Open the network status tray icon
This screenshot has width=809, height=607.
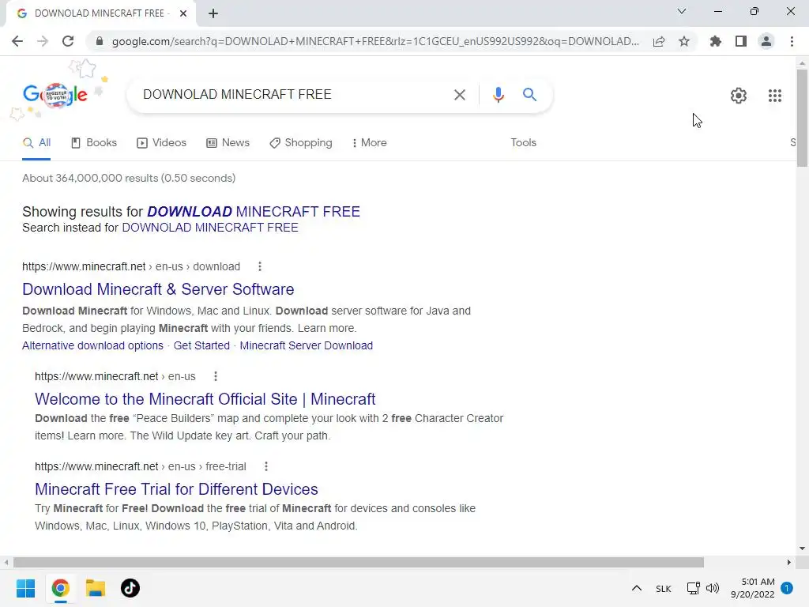[694, 588]
